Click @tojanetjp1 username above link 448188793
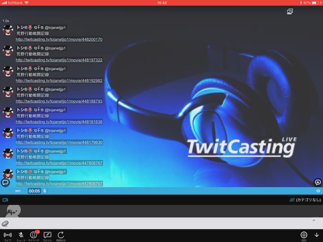The width and height of the screenshot is (323, 242). [x=55, y=89]
